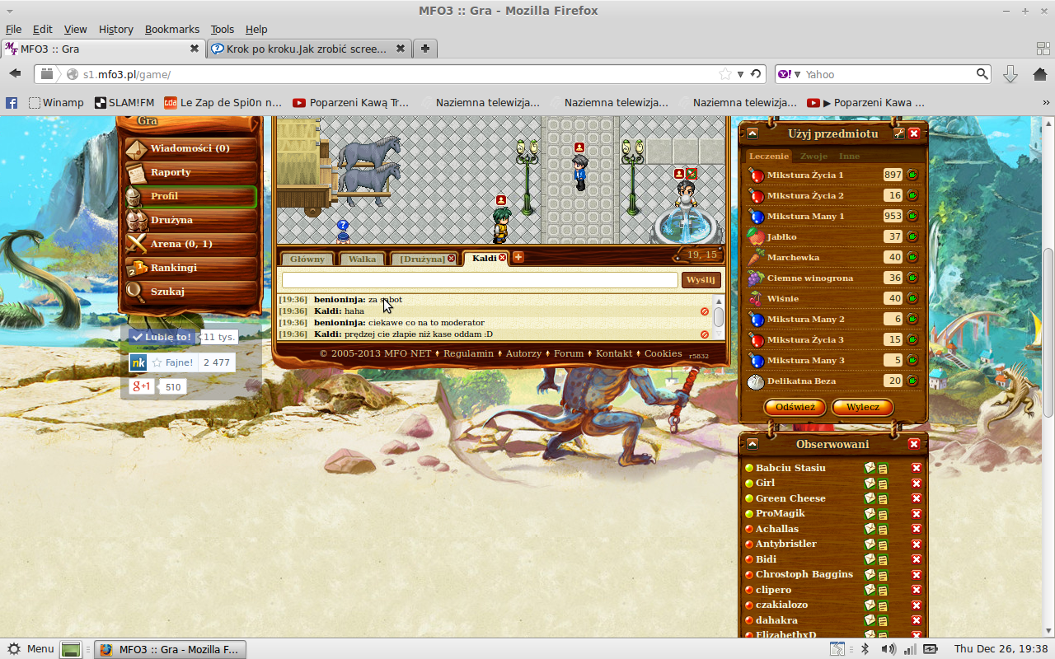Add new chat tab with plus icon
This screenshot has height=659, width=1055.
(x=518, y=258)
